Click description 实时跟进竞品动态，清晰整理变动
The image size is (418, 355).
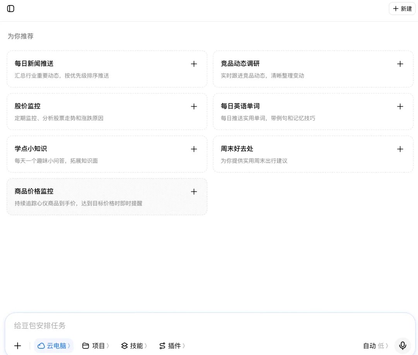pos(262,75)
